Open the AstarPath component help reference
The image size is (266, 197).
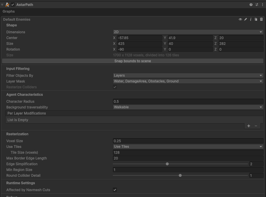251,5
